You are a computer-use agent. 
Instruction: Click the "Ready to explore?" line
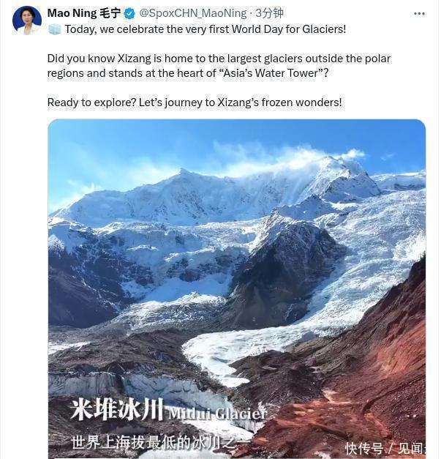click(195, 102)
